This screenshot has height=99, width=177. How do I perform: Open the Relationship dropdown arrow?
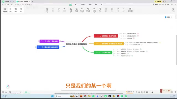(94, 12)
